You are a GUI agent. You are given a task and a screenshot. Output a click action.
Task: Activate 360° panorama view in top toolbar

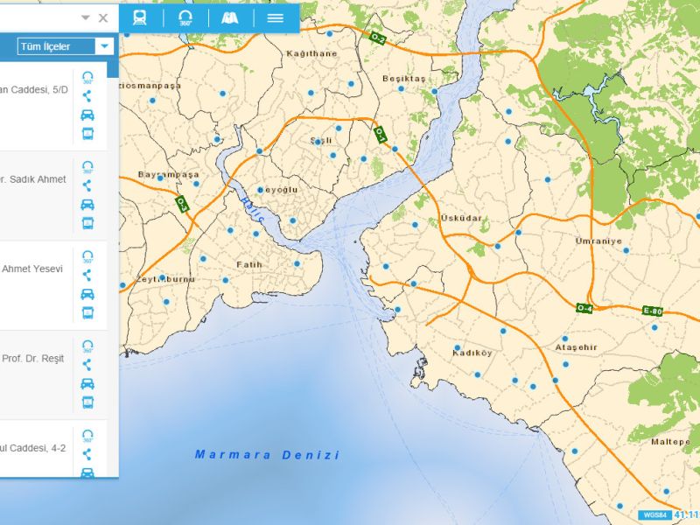[185, 17]
